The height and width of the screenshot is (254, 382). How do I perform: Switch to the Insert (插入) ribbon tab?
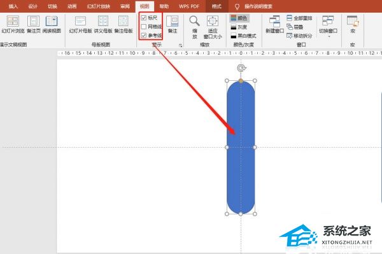click(x=13, y=6)
